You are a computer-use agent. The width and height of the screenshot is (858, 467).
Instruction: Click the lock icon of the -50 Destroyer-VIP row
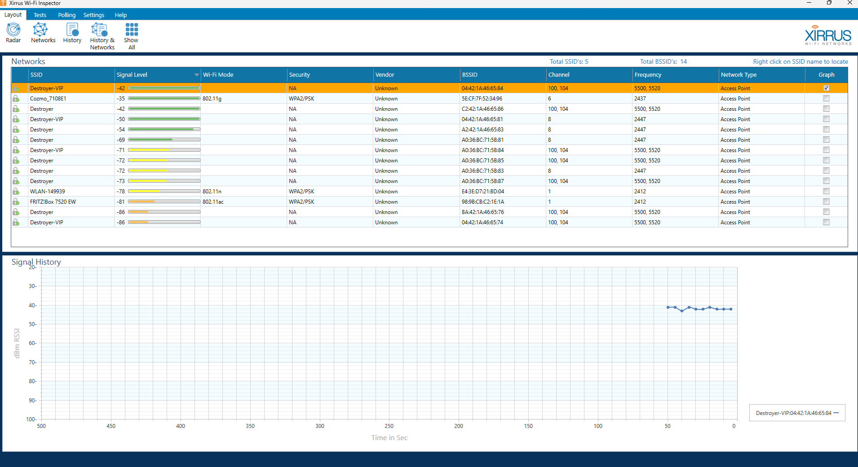[16, 119]
